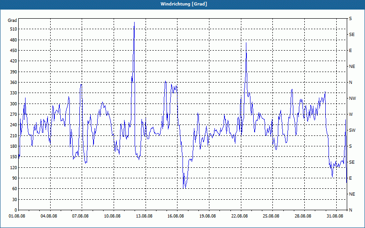Click the date label "04.08.08"
This screenshot has height=228, width=365.
coord(49,216)
